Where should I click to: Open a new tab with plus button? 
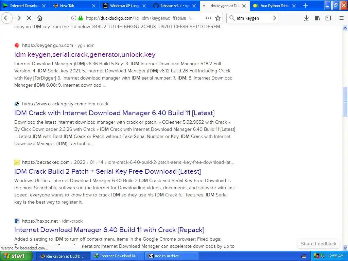[x=306, y=5]
